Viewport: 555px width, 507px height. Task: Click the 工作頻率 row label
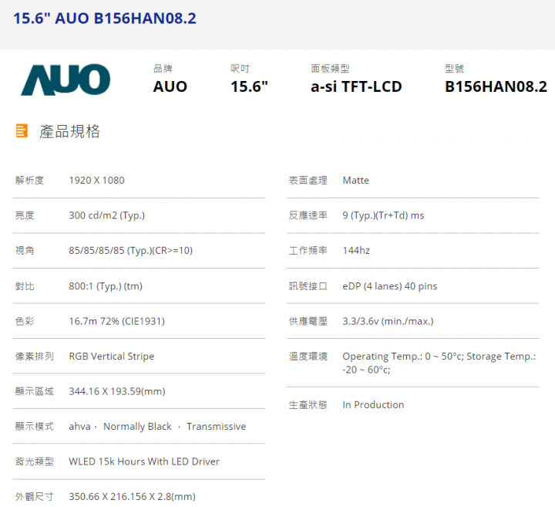(x=308, y=251)
